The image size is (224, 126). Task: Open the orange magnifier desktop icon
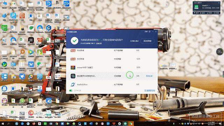tap(22, 52)
